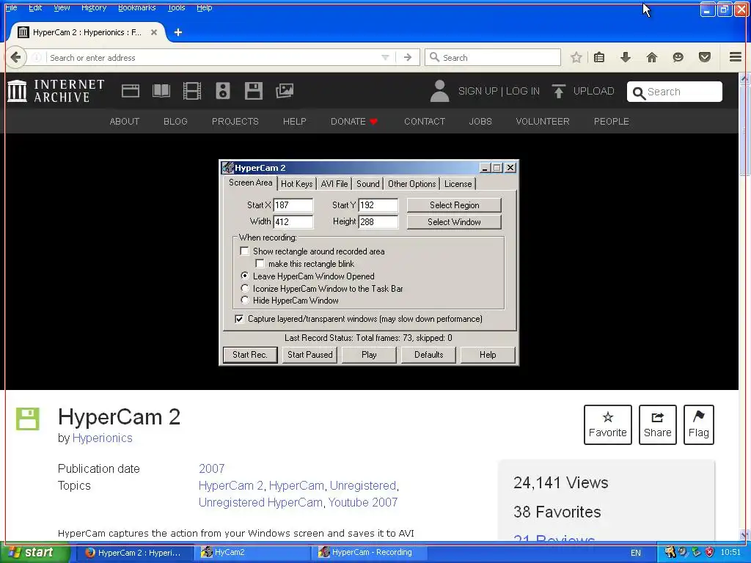This screenshot has width=751, height=563.
Task: Open the DONATE navigation link
Action: click(354, 122)
